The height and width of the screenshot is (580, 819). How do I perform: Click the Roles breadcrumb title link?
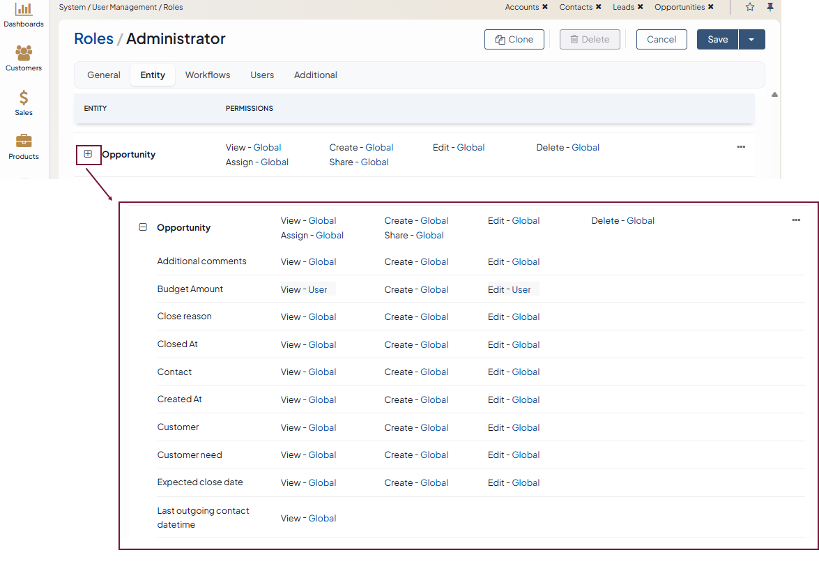click(93, 39)
